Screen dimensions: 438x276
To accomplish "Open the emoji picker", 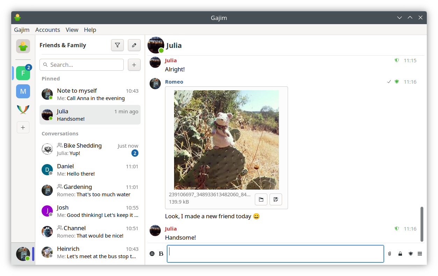I will (x=152, y=254).
